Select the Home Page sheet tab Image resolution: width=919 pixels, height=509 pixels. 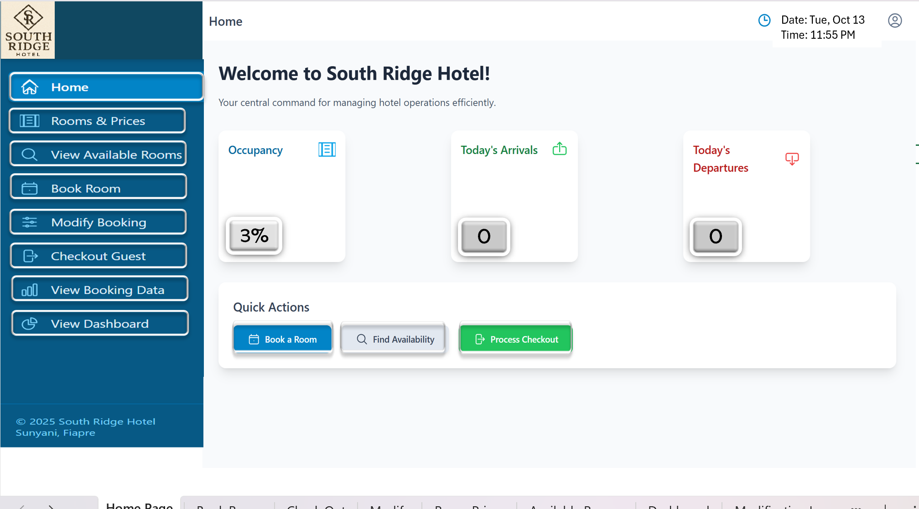coord(139,504)
